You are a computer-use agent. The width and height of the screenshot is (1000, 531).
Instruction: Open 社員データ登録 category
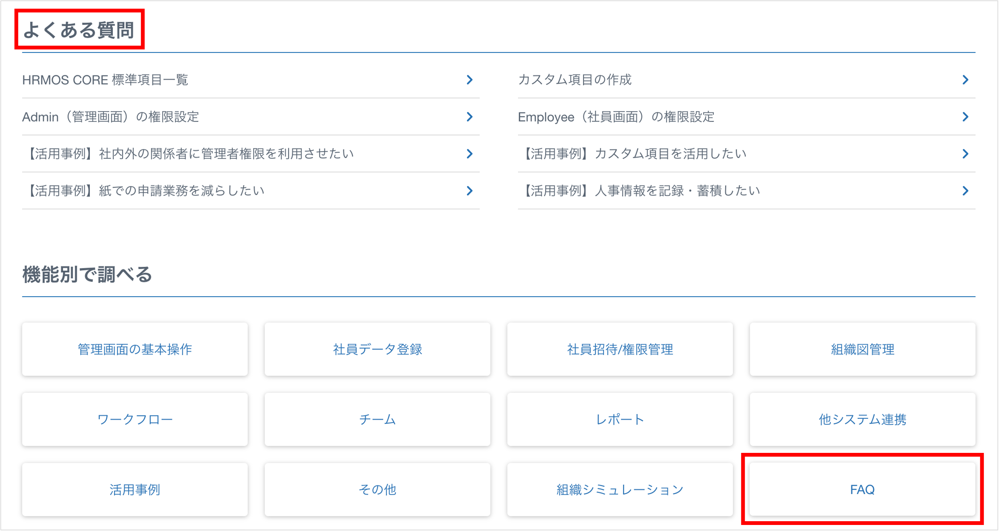click(x=377, y=349)
